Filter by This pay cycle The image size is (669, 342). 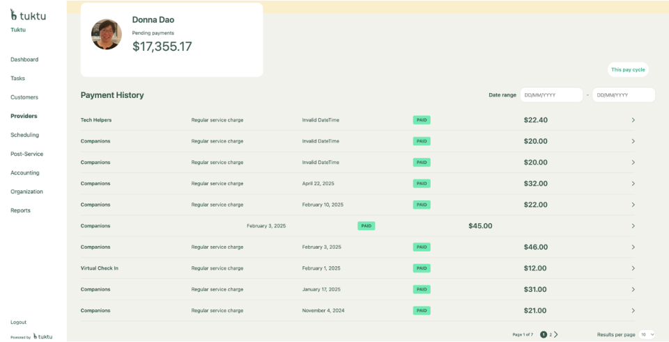click(x=627, y=70)
